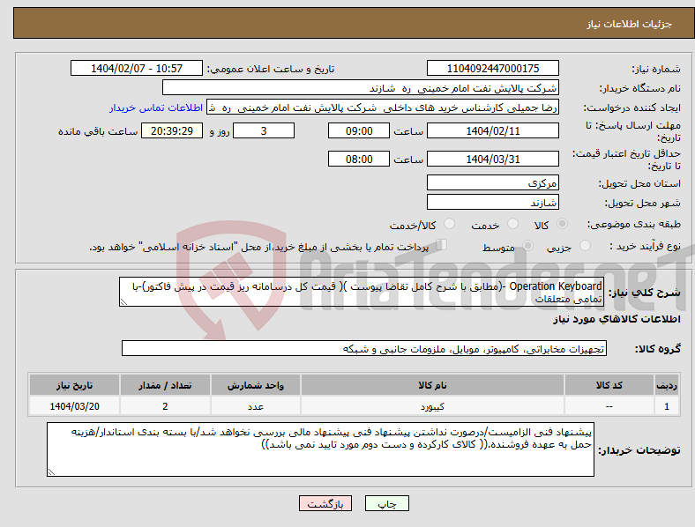
Task: Click the تاریخ نیاز column header
Action: pos(74,385)
